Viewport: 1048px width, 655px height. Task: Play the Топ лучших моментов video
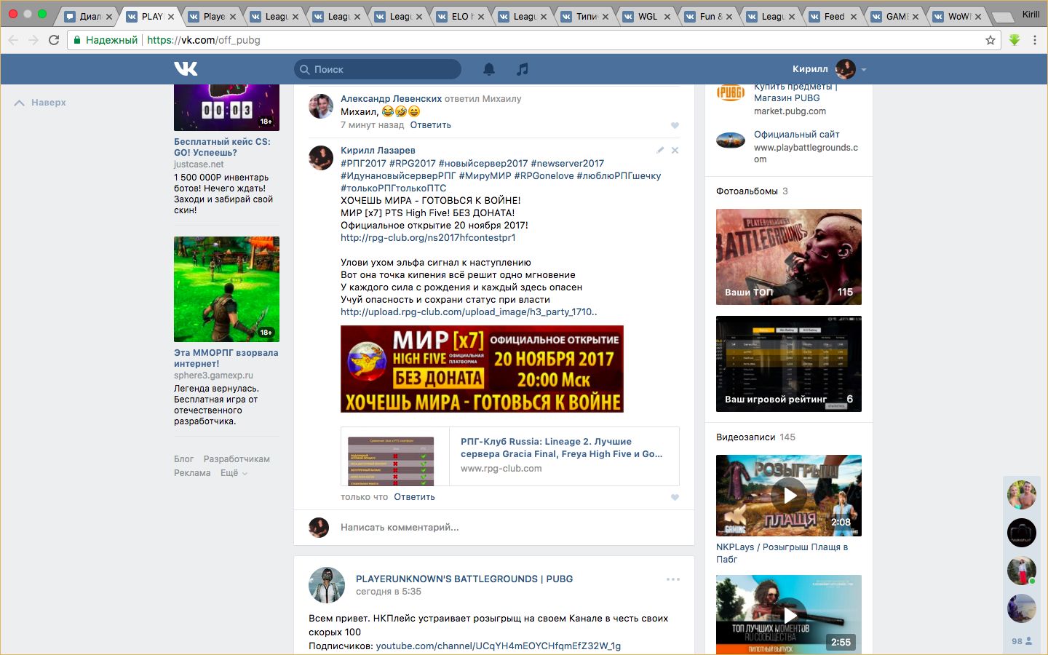click(789, 615)
